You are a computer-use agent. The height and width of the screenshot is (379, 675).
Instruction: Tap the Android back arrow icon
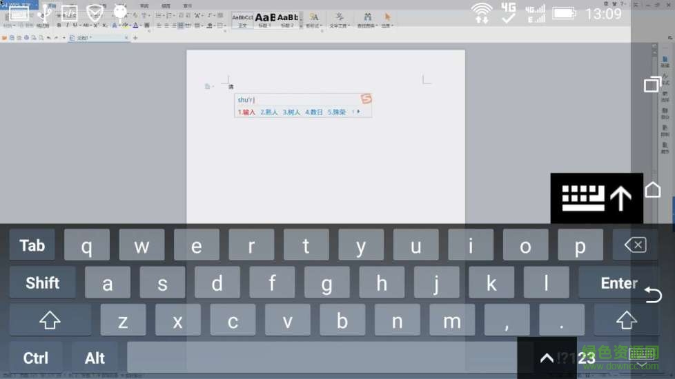pos(653,294)
